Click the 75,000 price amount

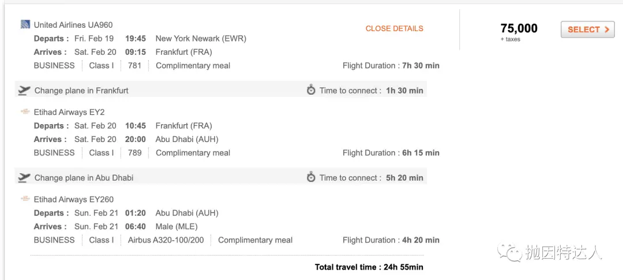coord(519,28)
